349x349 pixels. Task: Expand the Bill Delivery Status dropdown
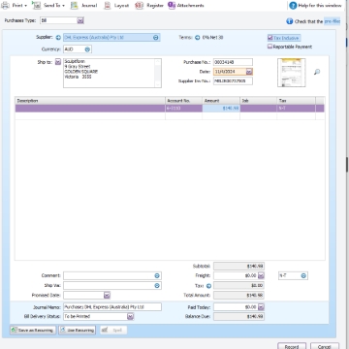pos(130,317)
